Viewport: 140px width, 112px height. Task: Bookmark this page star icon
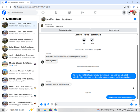click(128, 7)
